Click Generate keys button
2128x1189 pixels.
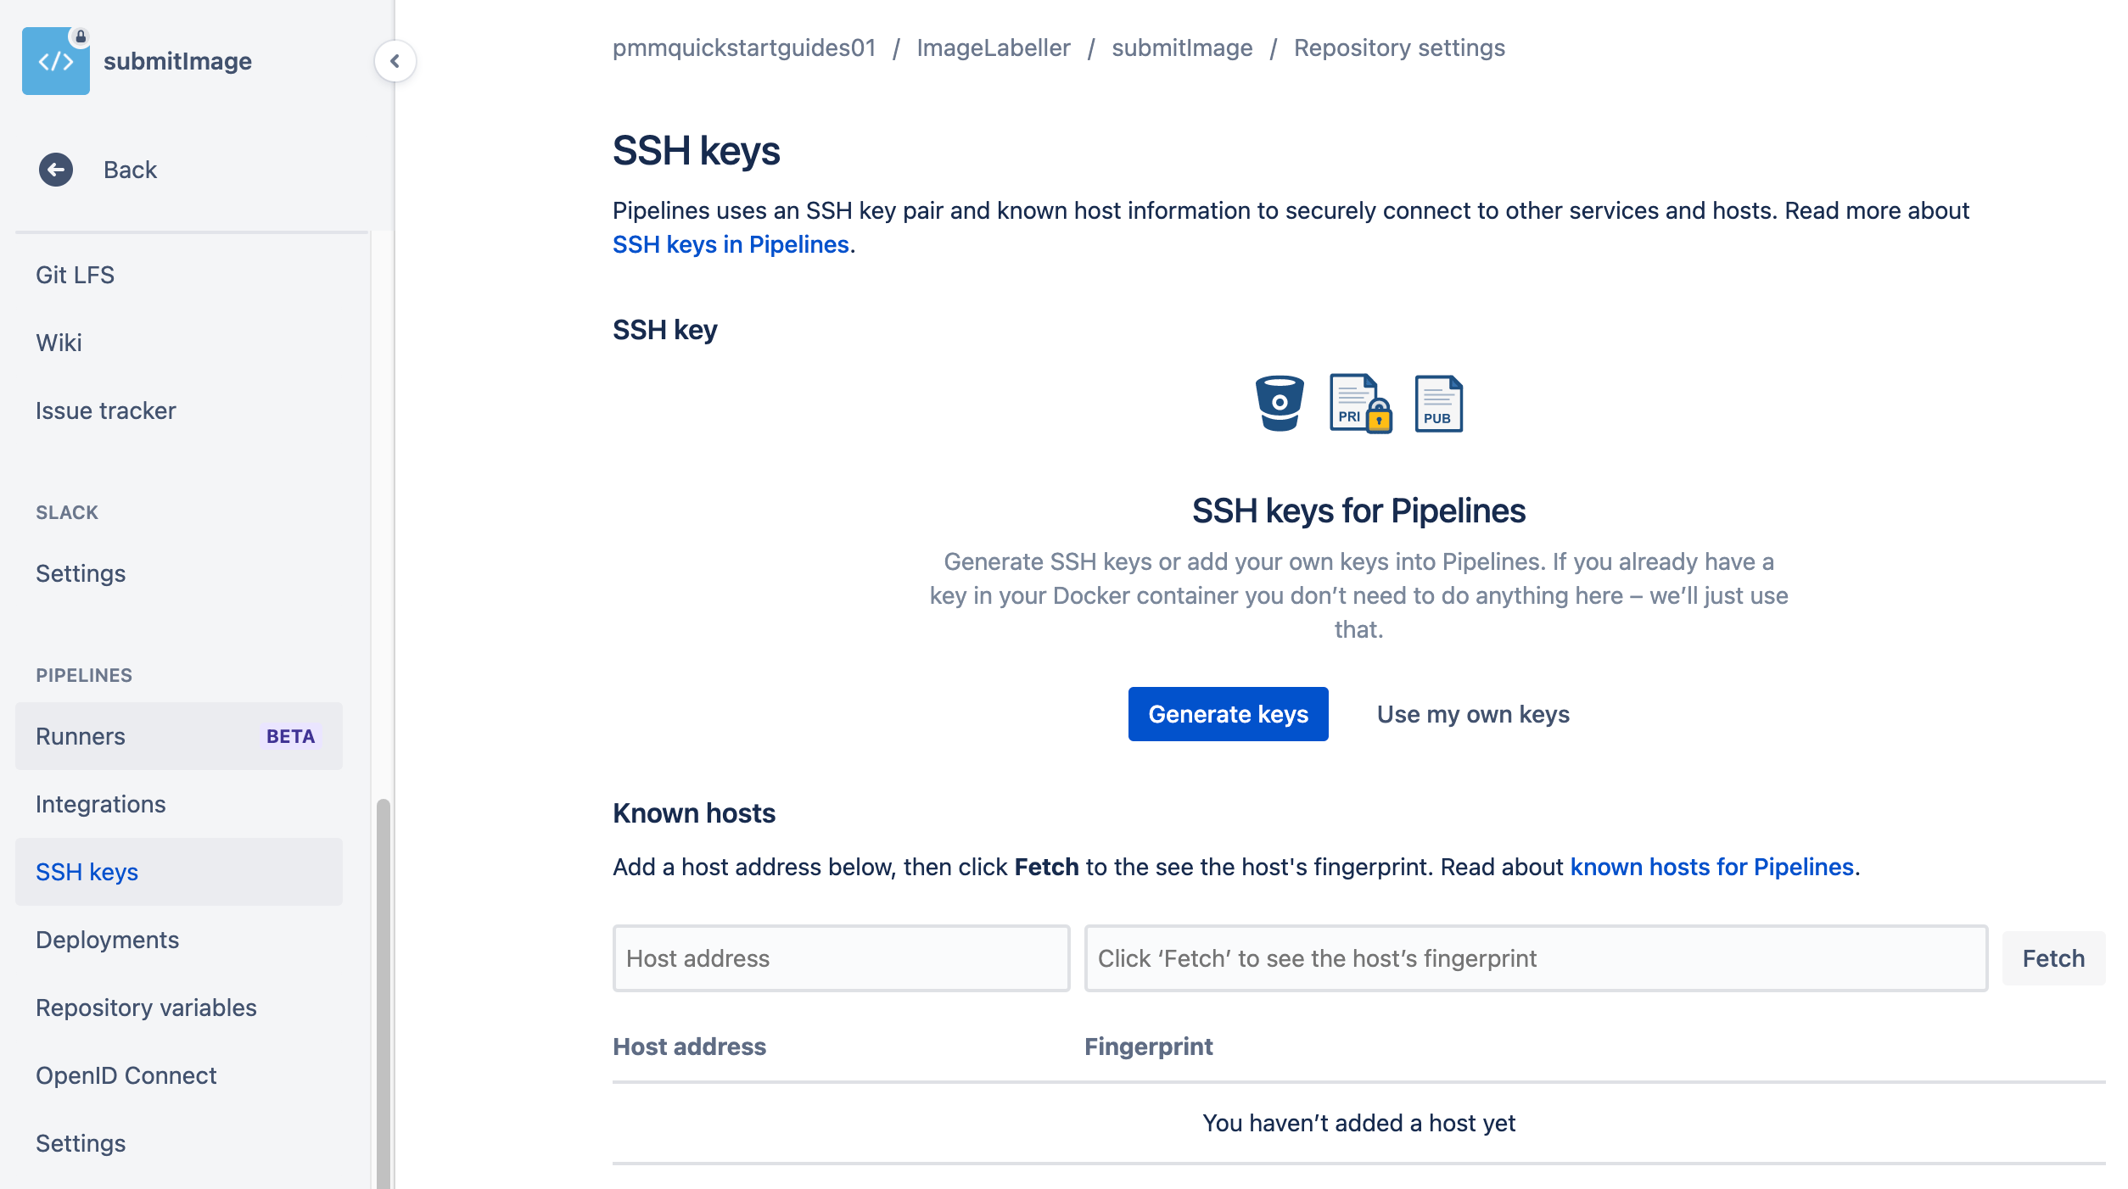[x=1226, y=714]
